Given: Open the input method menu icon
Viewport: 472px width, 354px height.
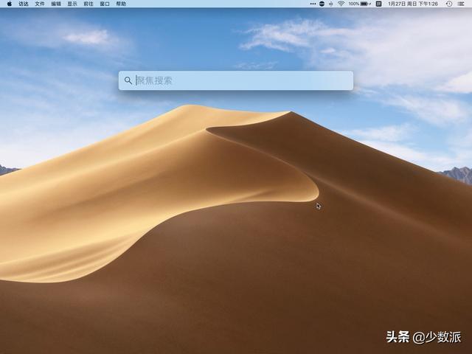Looking at the screenshot, I should point(378,4).
